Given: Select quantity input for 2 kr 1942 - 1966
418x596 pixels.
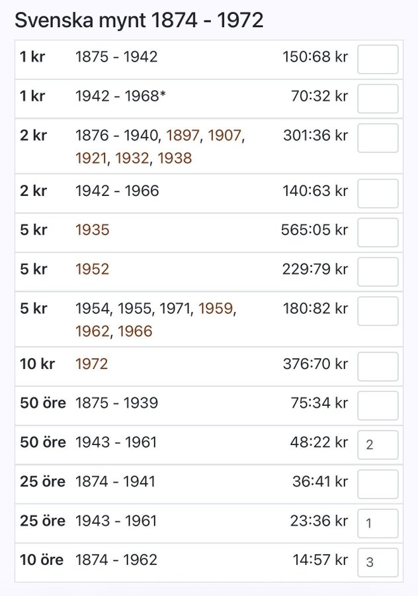Looking at the screenshot, I should 378,193.
